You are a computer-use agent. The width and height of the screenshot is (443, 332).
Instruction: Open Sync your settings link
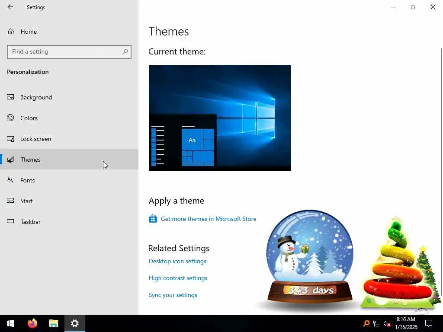coord(173,295)
